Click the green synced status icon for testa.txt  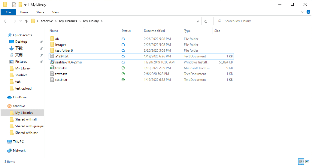[123, 74]
